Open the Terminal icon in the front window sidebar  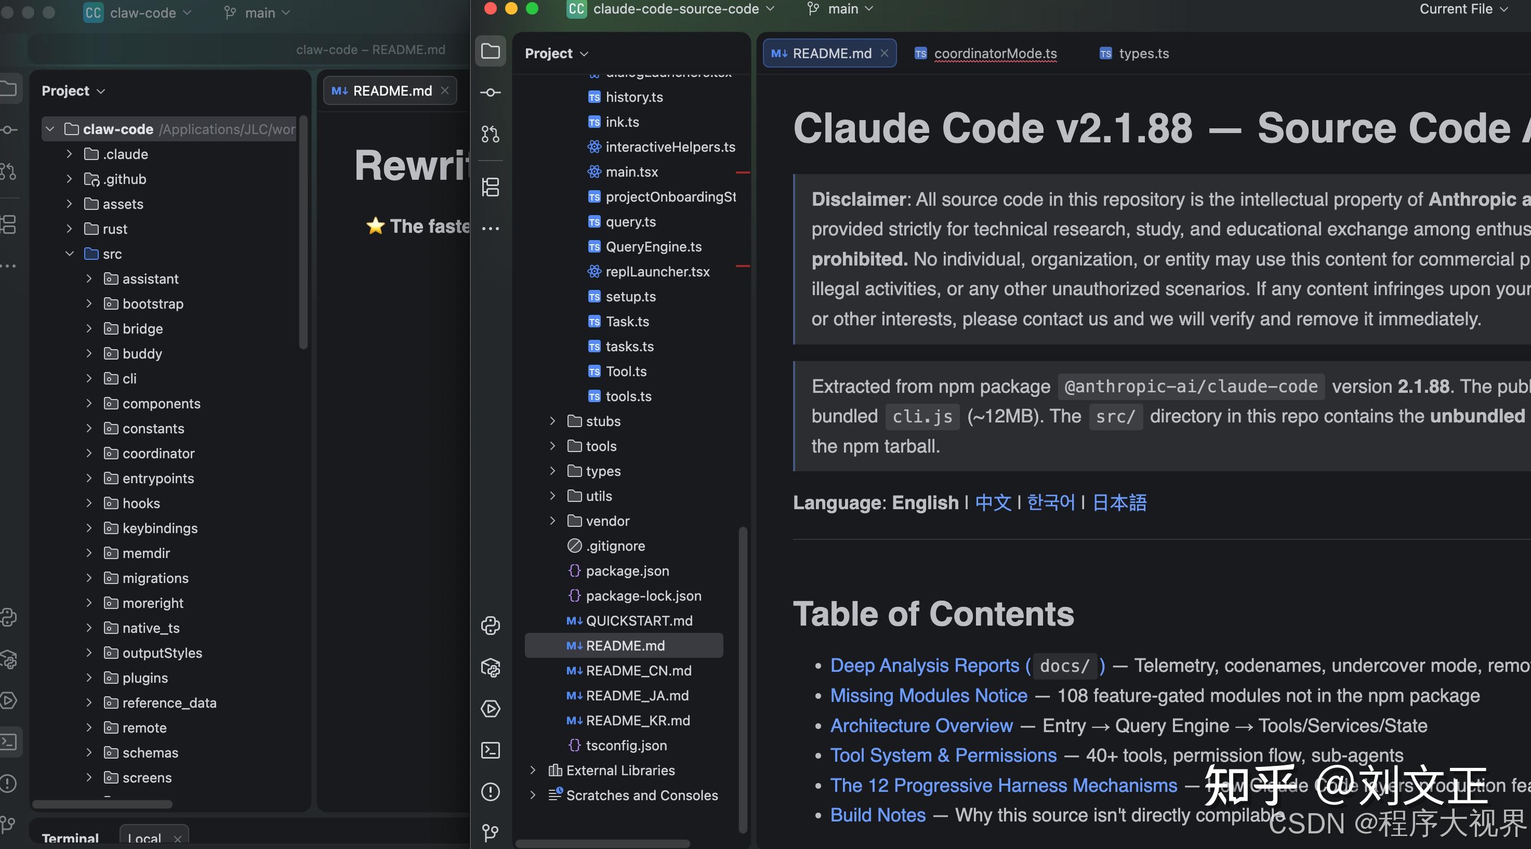490,750
